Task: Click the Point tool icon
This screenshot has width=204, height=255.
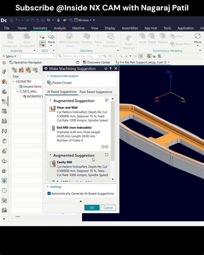Action: coord(98,36)
